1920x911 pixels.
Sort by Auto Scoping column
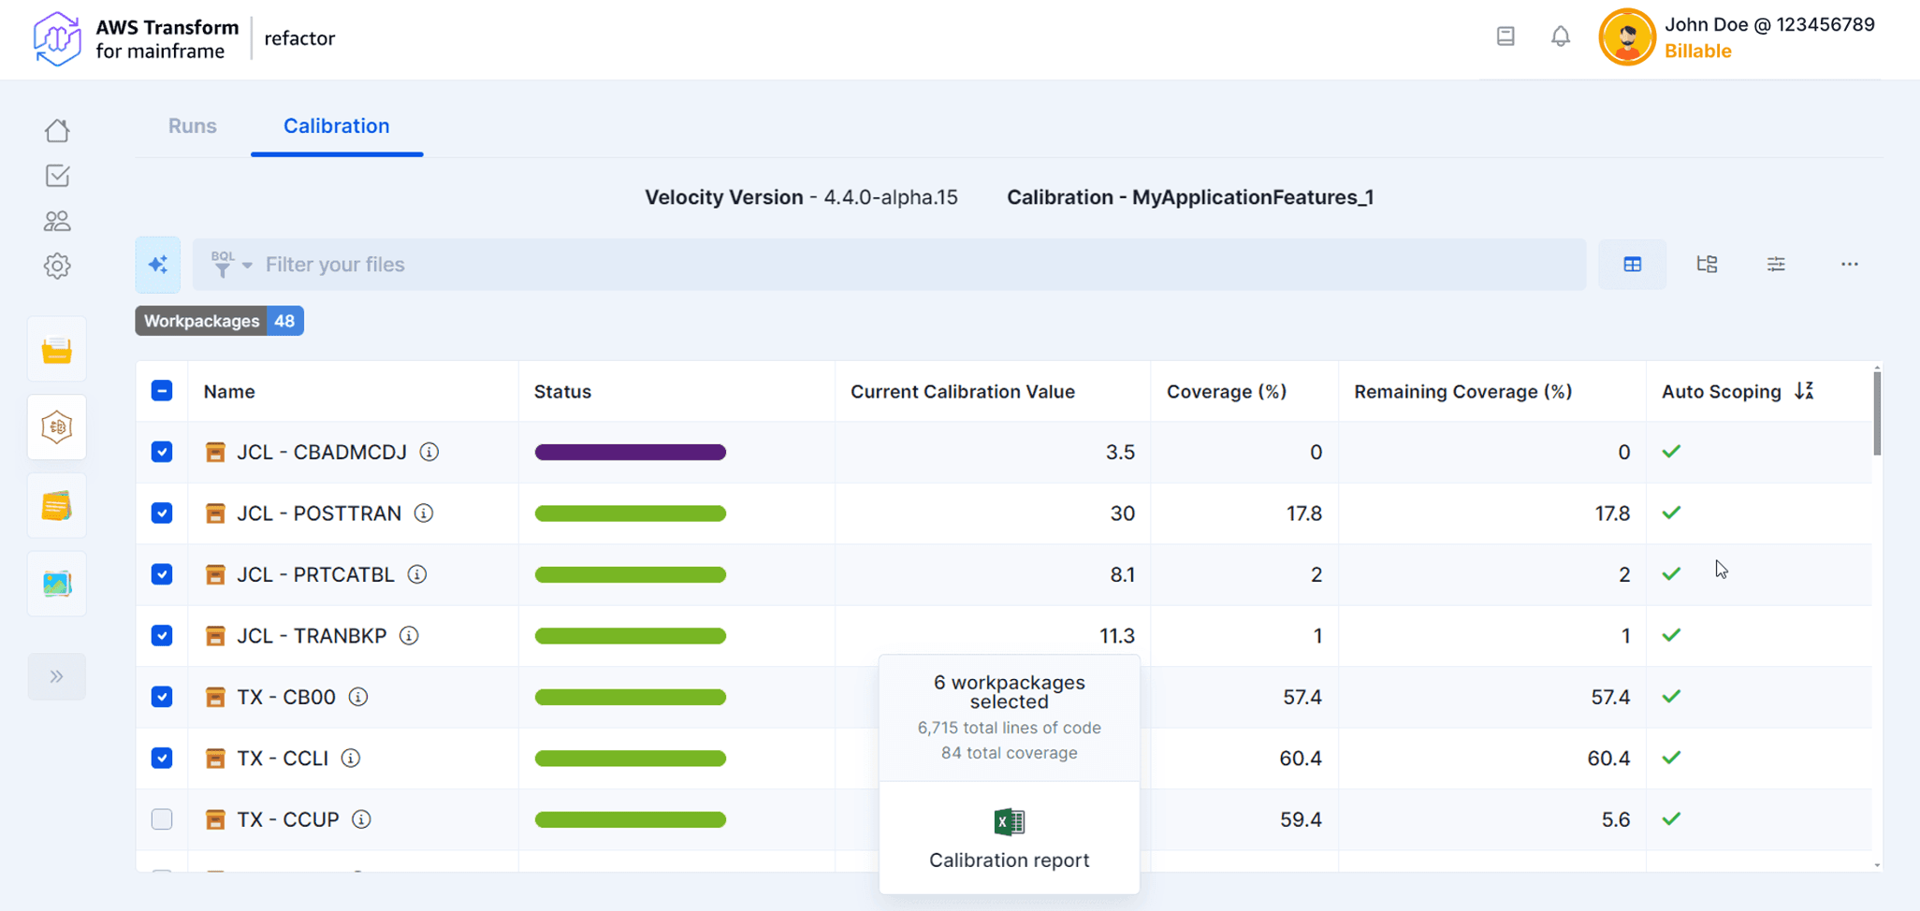pyautogui.click(x=1804, y=391)
